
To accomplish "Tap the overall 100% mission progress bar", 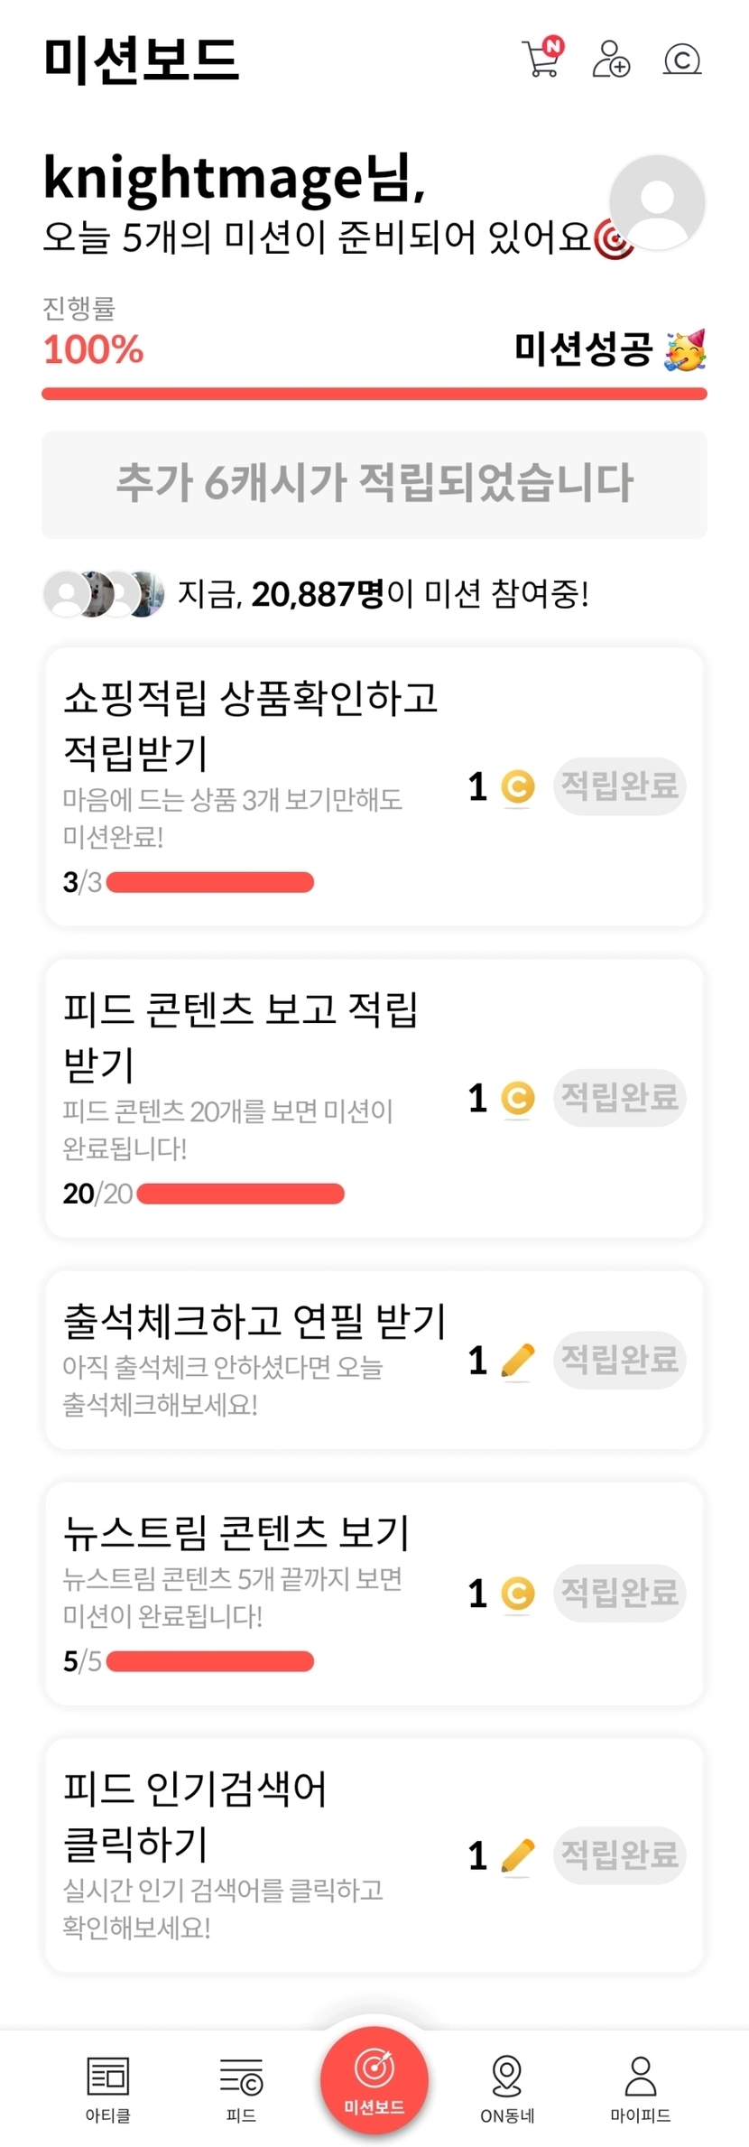I will pyautogui.click(x=374, y=394).
